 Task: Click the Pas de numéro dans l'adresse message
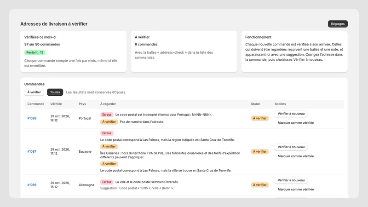tap(142, 122)
